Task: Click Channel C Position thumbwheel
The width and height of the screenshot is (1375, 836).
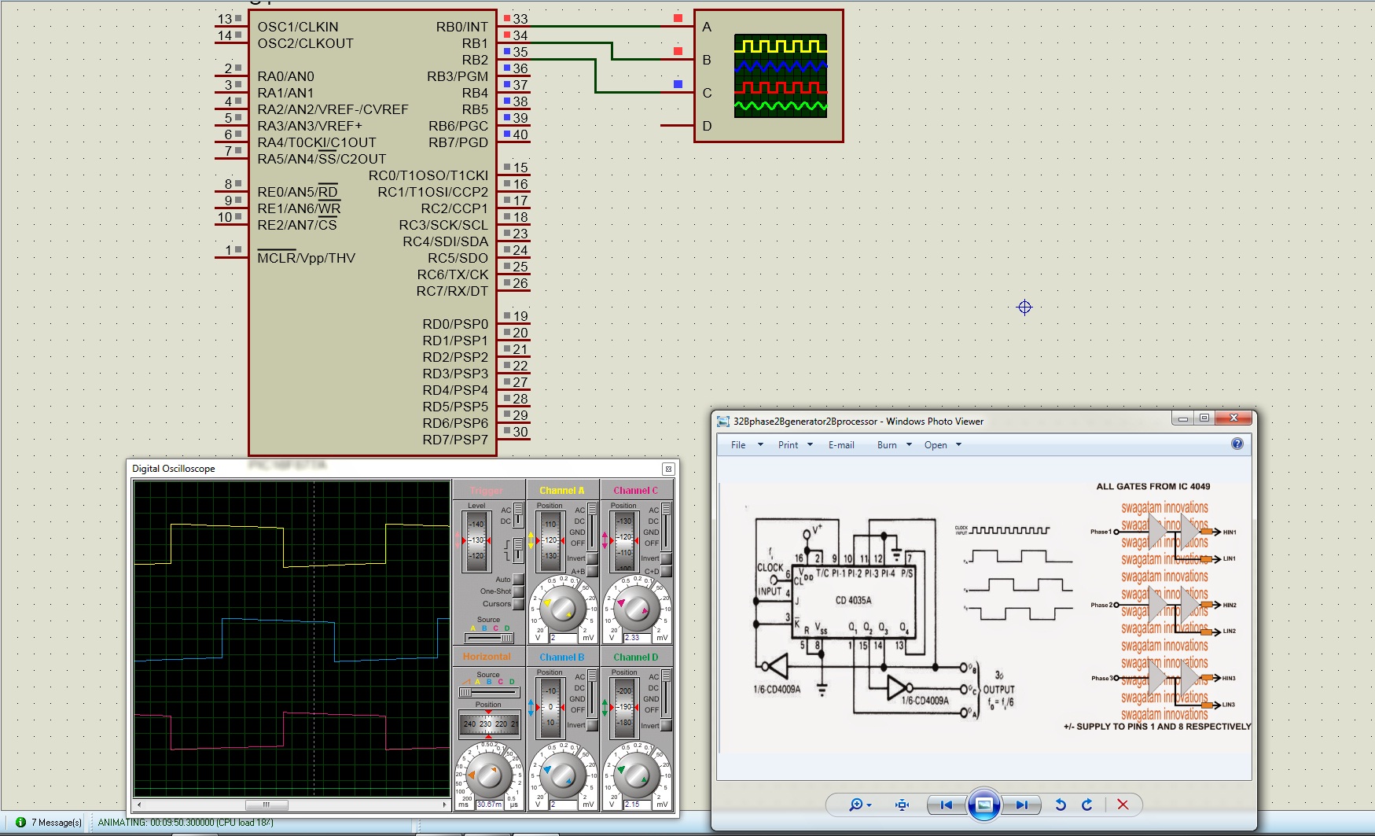Action: [x=624, y=540]
